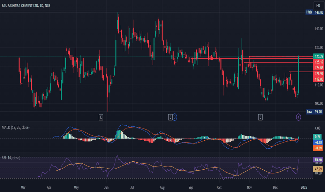This screenshot has width=325, height=192.
Task: Click the June earnings E marker
Action: (101, 117)
